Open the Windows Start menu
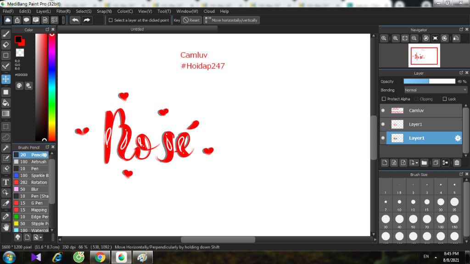 pos(9,258)
